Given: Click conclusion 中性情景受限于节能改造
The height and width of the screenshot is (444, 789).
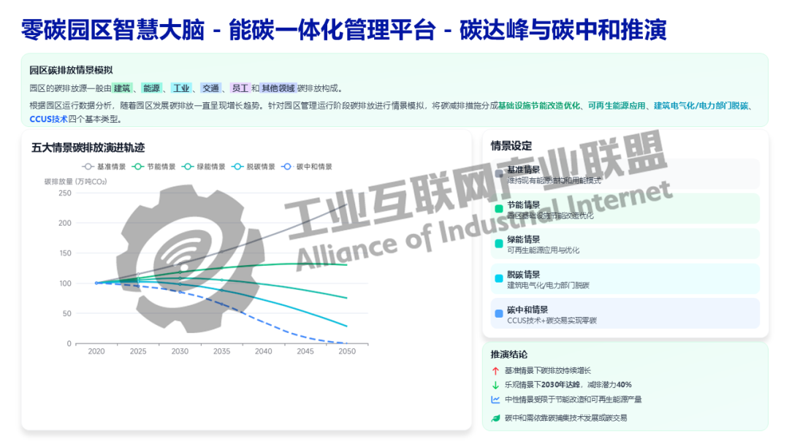Looking at the screenshot, I should point(573,399).
